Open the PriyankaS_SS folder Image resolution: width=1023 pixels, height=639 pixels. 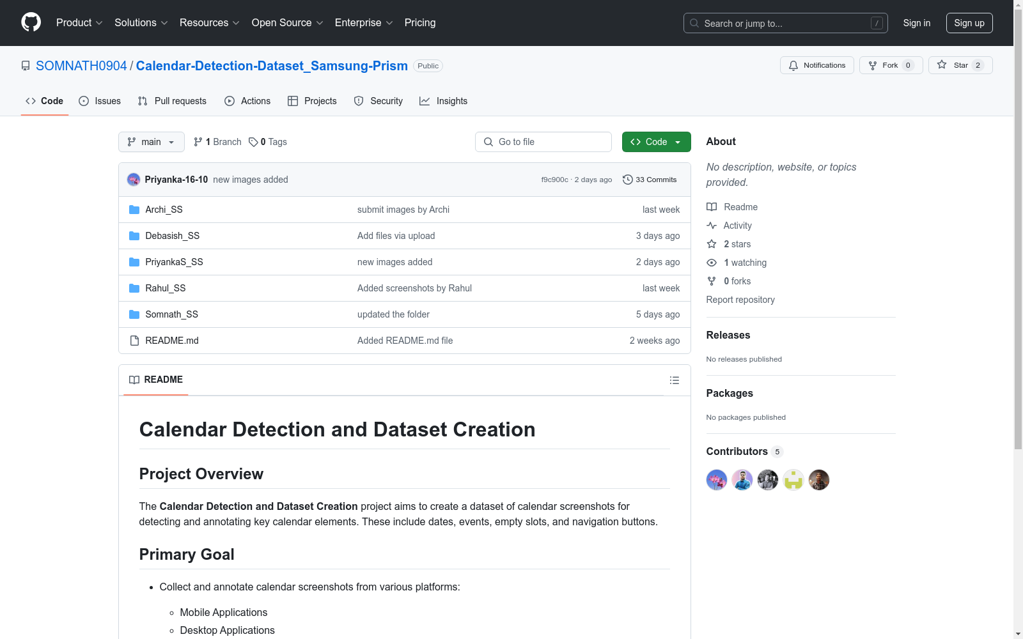(174, 262)
